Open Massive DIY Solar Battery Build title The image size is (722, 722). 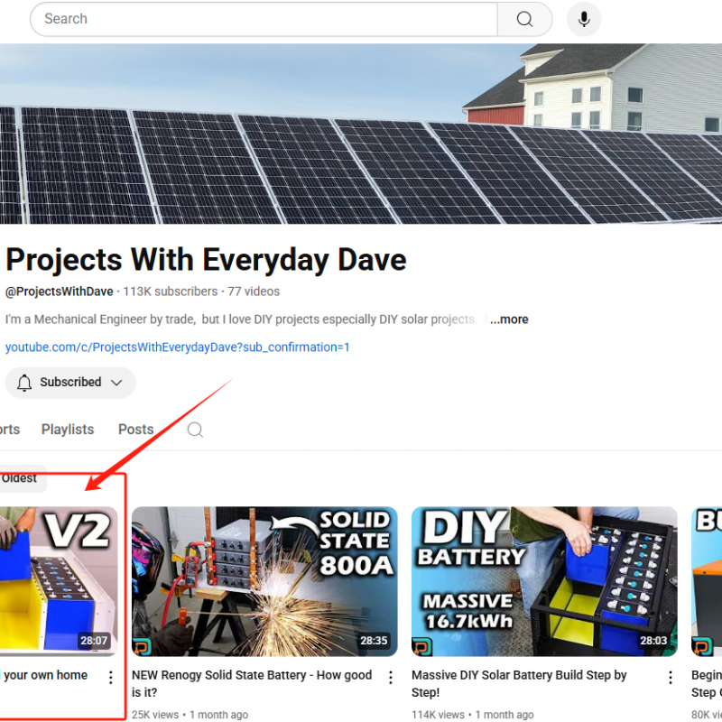point(519,683)
